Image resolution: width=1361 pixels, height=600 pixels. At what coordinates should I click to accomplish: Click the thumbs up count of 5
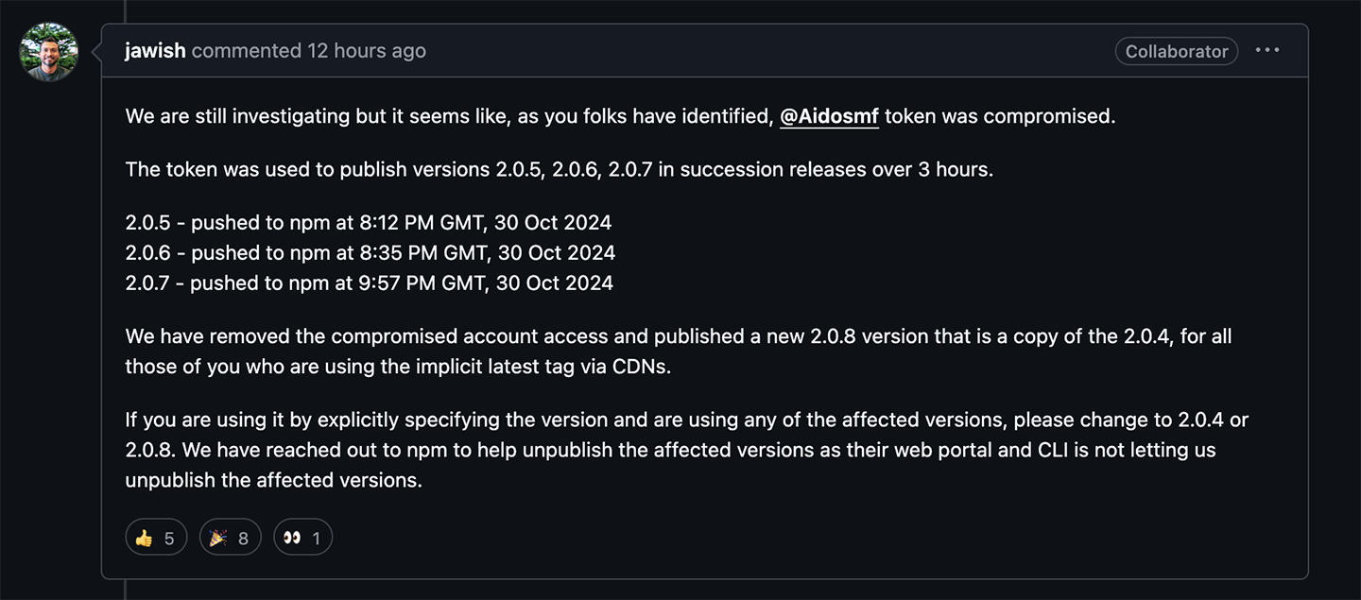pyautogui.click(x=169, y=539)
